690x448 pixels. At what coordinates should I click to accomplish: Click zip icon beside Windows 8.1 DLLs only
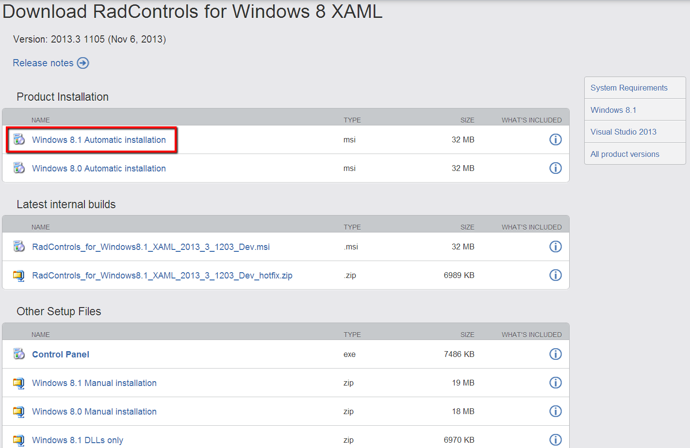(19, 440)
